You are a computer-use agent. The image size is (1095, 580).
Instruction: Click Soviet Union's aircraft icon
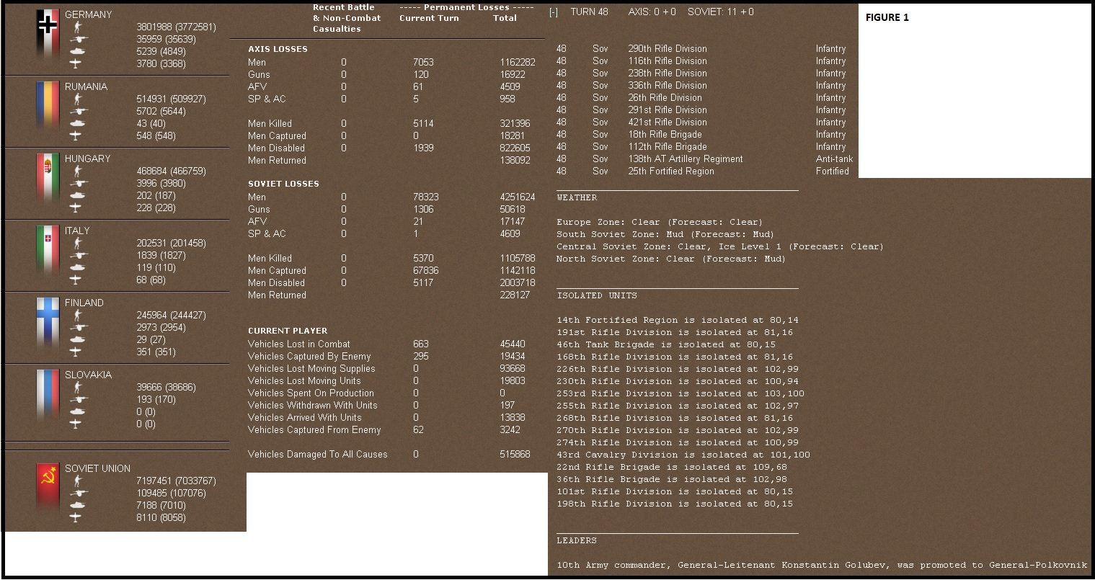click(x=76, y=517)
